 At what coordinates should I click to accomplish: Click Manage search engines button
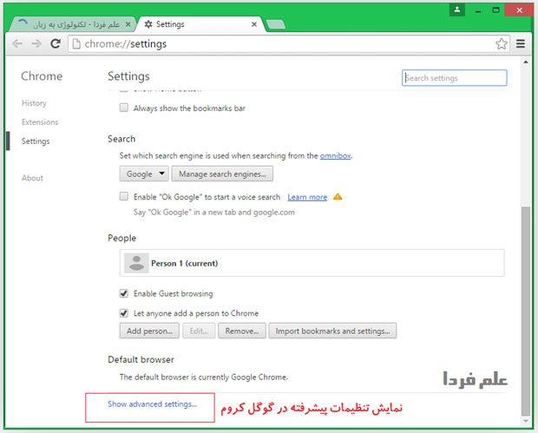[222, 174]
